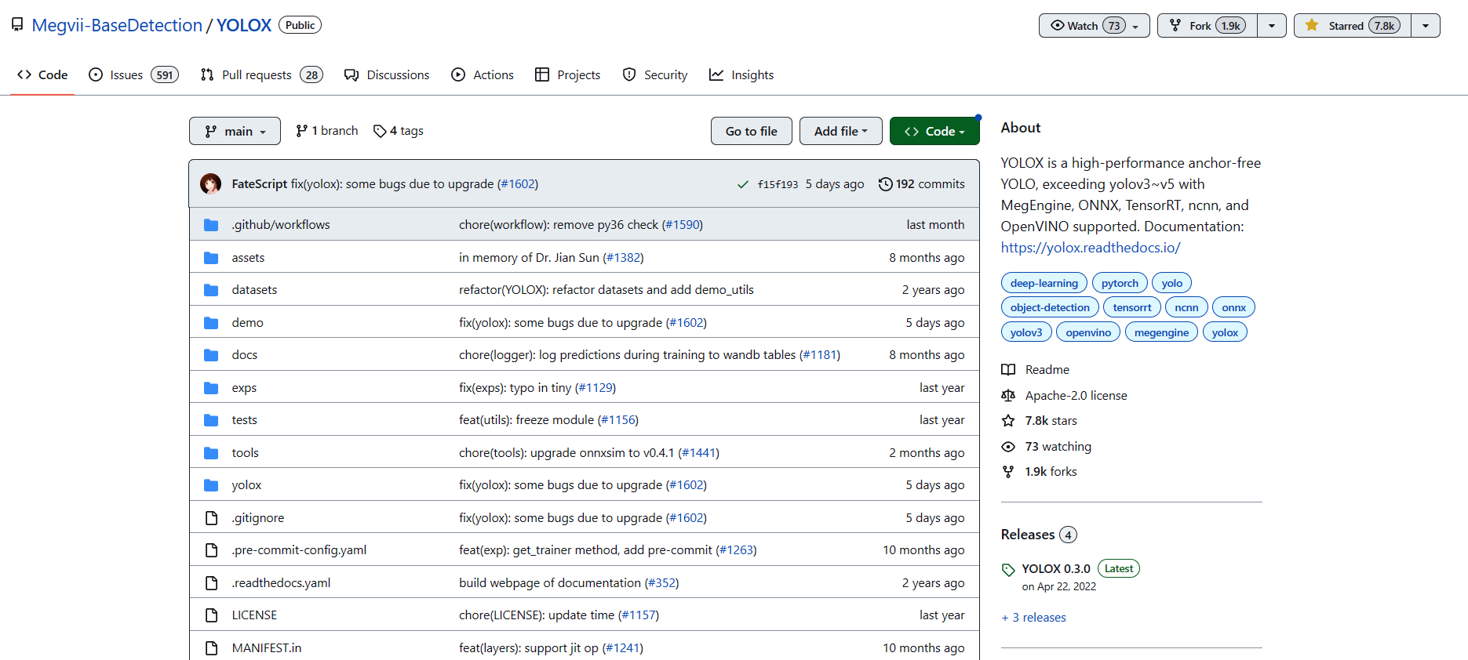Click the folder icon for .github/workflows

point(211,225)
